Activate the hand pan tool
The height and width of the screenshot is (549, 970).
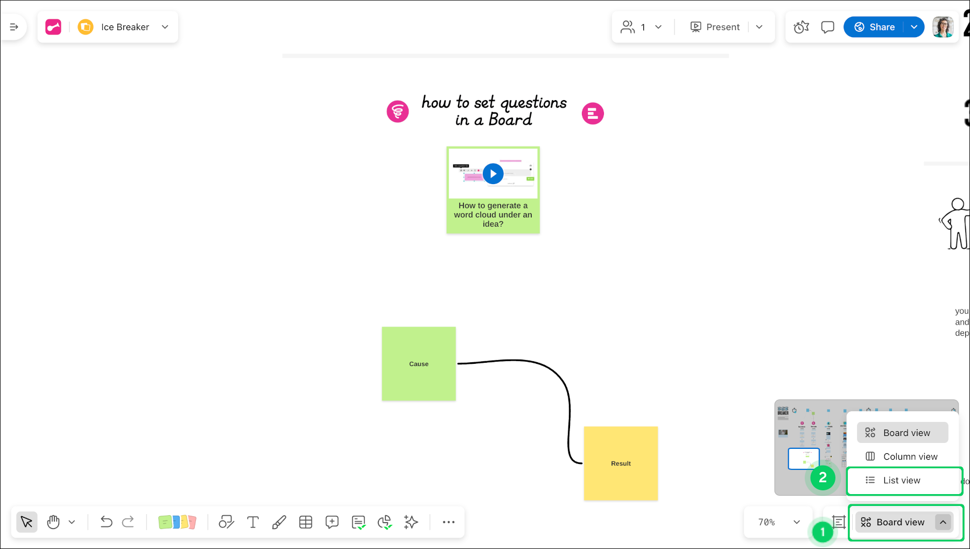(53, 522)
